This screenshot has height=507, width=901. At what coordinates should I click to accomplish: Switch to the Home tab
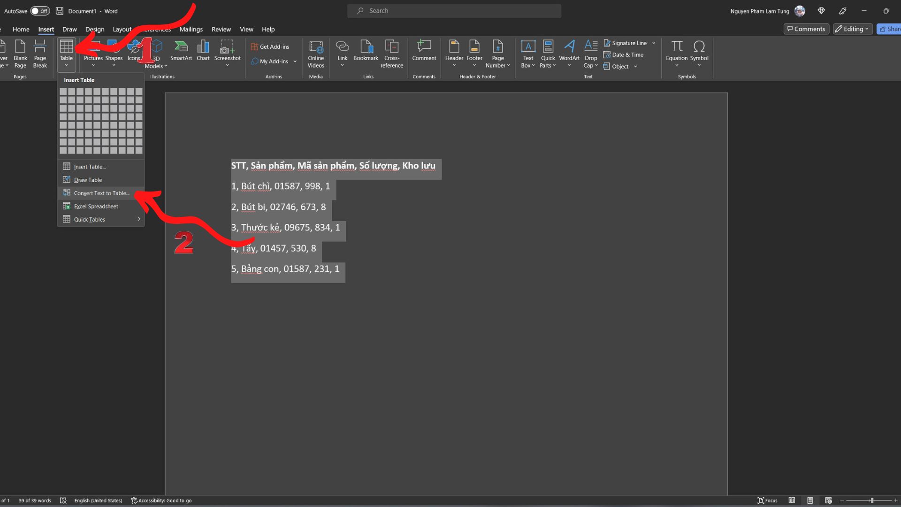click(21, 29)
